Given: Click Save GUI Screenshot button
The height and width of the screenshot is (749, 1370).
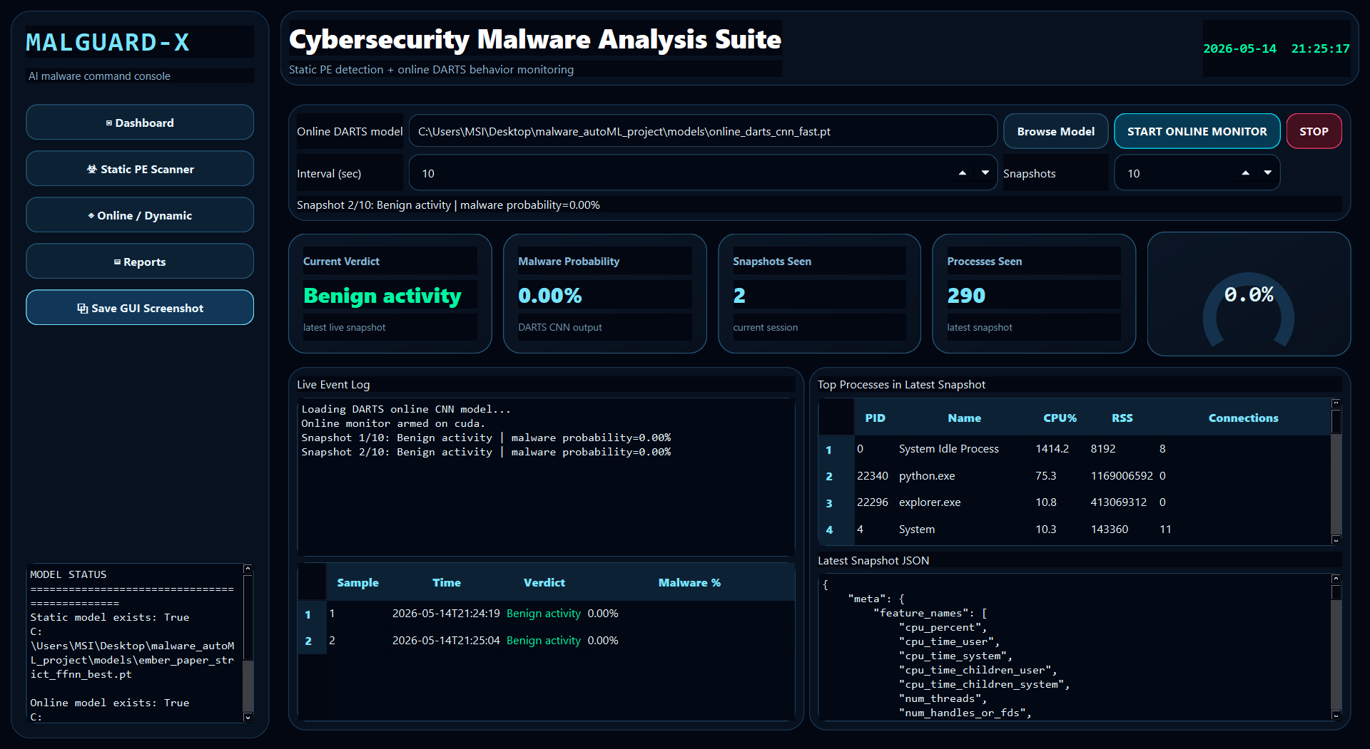Looking at the screenshot, I should point(140,308).
